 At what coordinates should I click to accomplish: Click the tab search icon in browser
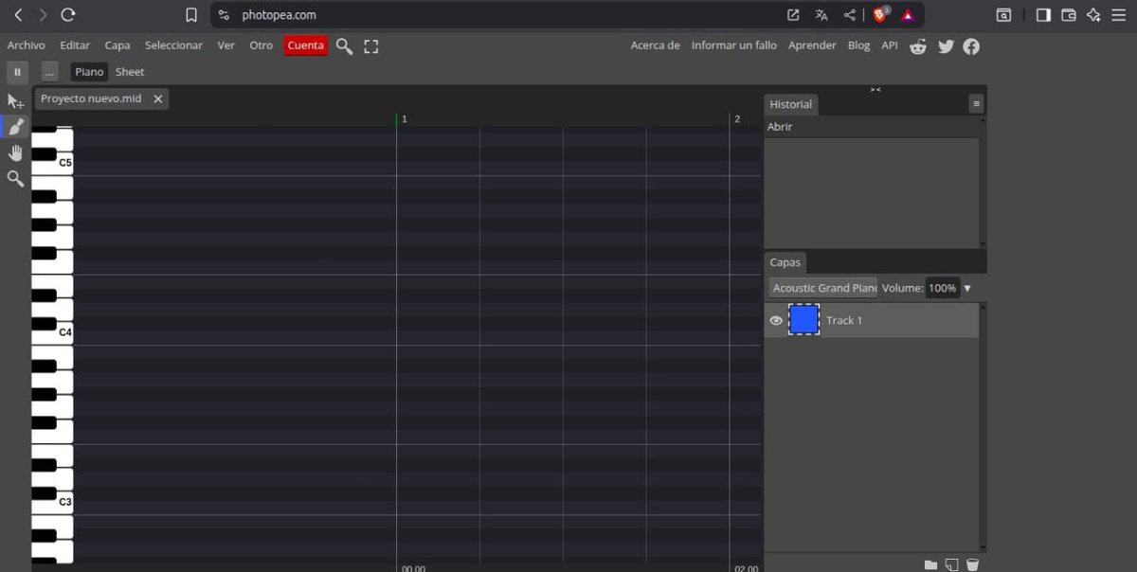point(1003,15)
